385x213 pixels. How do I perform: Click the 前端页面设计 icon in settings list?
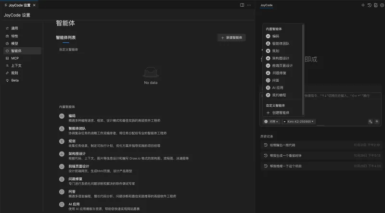(62, 166)
